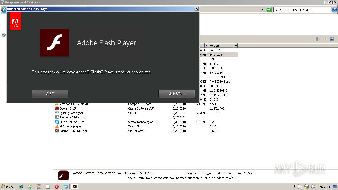Image resolution: width=338 pixels, height=190 pixels.
Task: Click the VideoLAN publisher cell
Action: (x=134, y=126)
